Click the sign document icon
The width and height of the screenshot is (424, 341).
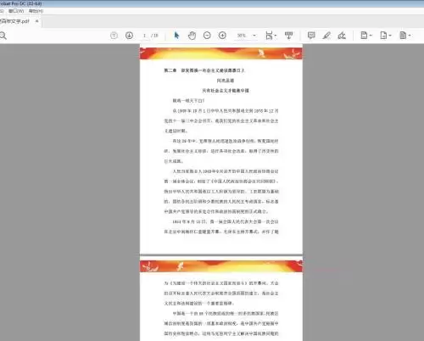342,36
